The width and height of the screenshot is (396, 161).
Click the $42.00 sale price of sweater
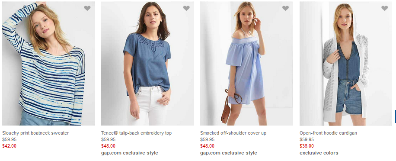10,146
